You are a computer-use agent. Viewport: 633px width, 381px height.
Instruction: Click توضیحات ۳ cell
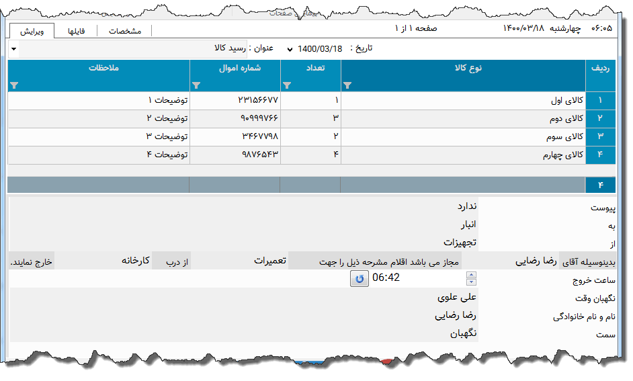click(99, 137)
